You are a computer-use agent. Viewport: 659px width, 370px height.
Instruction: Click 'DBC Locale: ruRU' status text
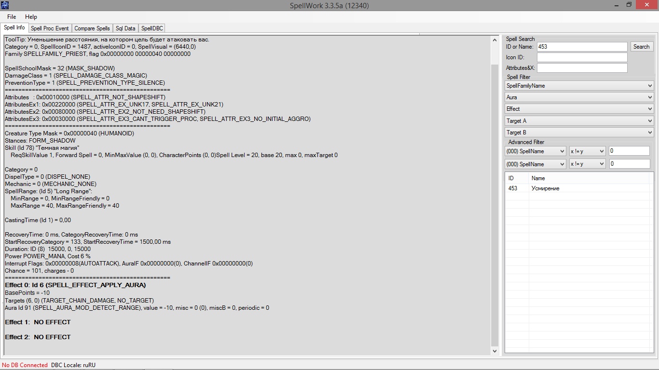(73, 365)
